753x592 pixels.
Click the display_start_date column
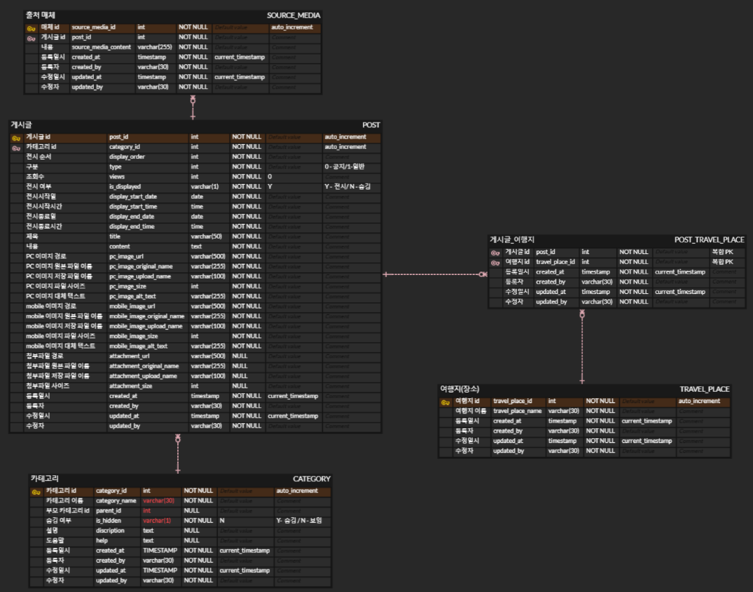[133, 197]
